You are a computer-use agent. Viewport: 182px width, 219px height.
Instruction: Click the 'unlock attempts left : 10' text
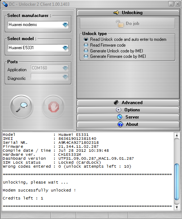click(97, 167)
